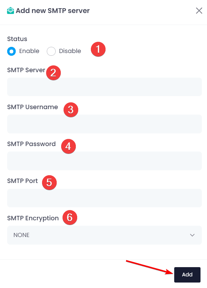Image resolution: width=207 pixels, height=288 pixels.
Task: Click the red number 5 badge
Action: 49,182
